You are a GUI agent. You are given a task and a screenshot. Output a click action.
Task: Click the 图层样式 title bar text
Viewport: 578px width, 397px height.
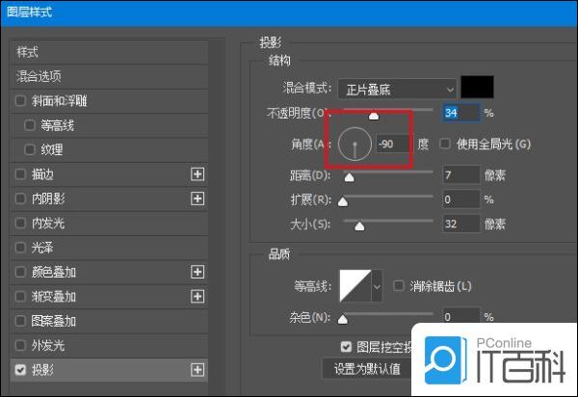coord(30,13)
